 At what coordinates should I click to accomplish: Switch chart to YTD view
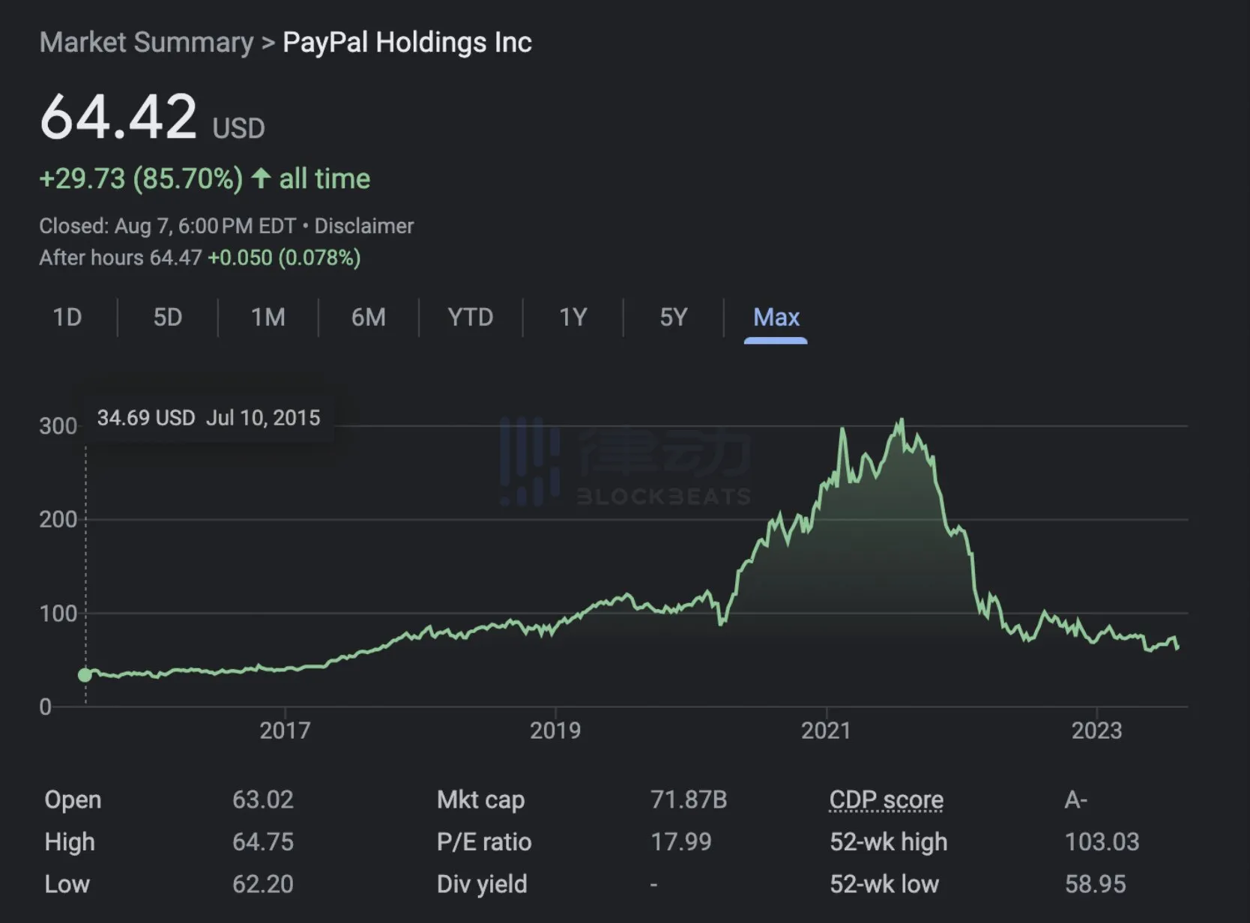(x=470, y=318)
